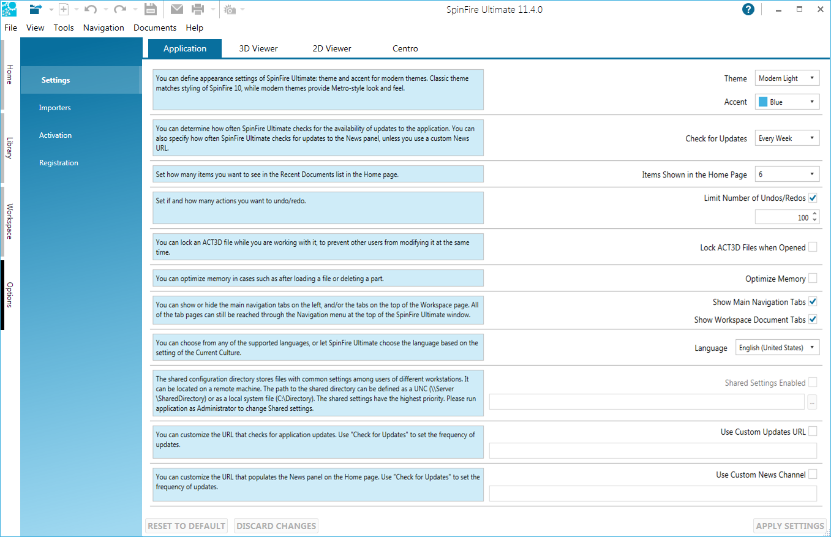The height and width of the screenshot is (537, 831).
Task: Click the APPLY SETTINGS button
Action: [790, 525]
